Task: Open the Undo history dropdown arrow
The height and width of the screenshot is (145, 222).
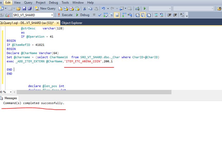Action: [x=108, y=8]
